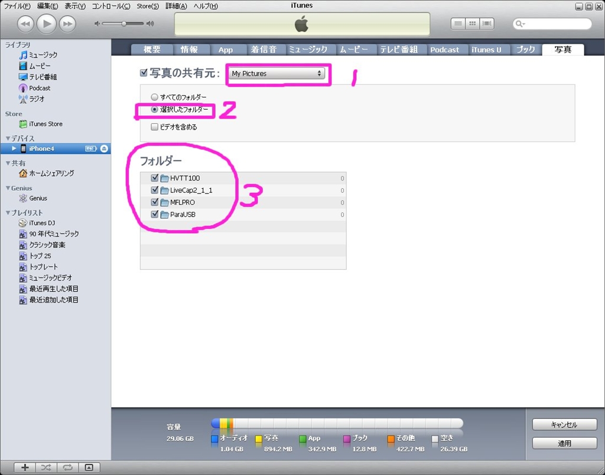
Task: Switch to the iTunes U tab
Action: (x=486, y=50)
